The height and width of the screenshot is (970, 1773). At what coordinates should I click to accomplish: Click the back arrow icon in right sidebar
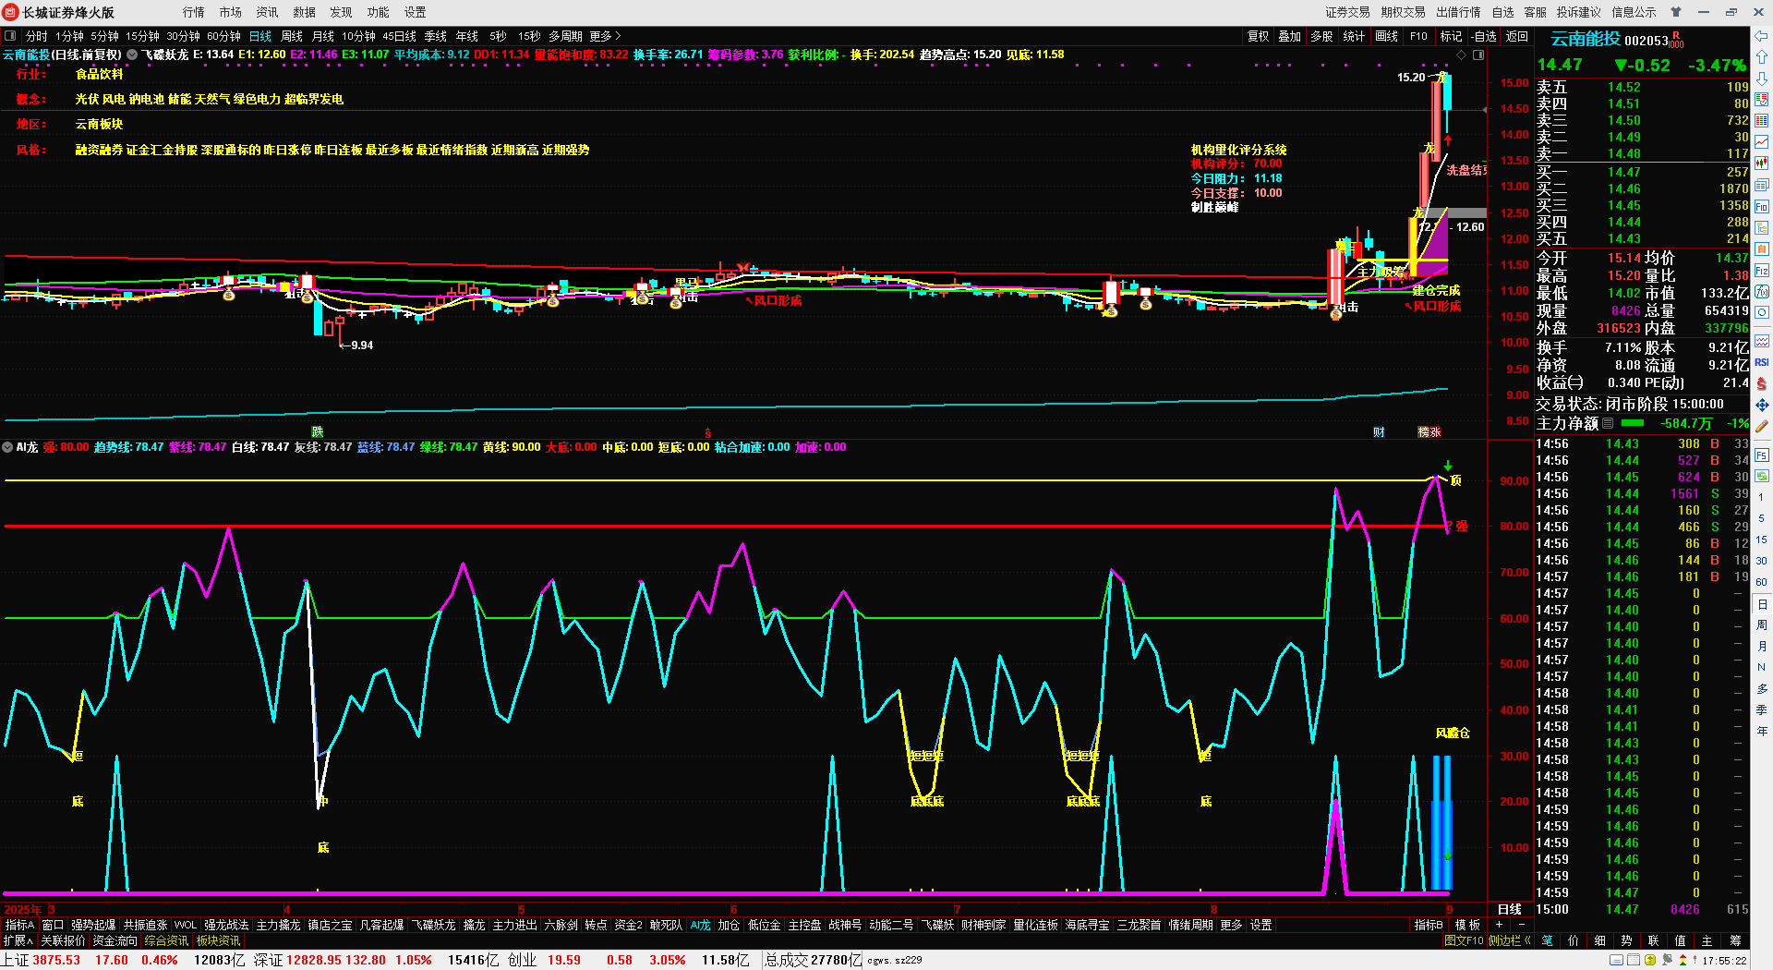coord(1762,36)
